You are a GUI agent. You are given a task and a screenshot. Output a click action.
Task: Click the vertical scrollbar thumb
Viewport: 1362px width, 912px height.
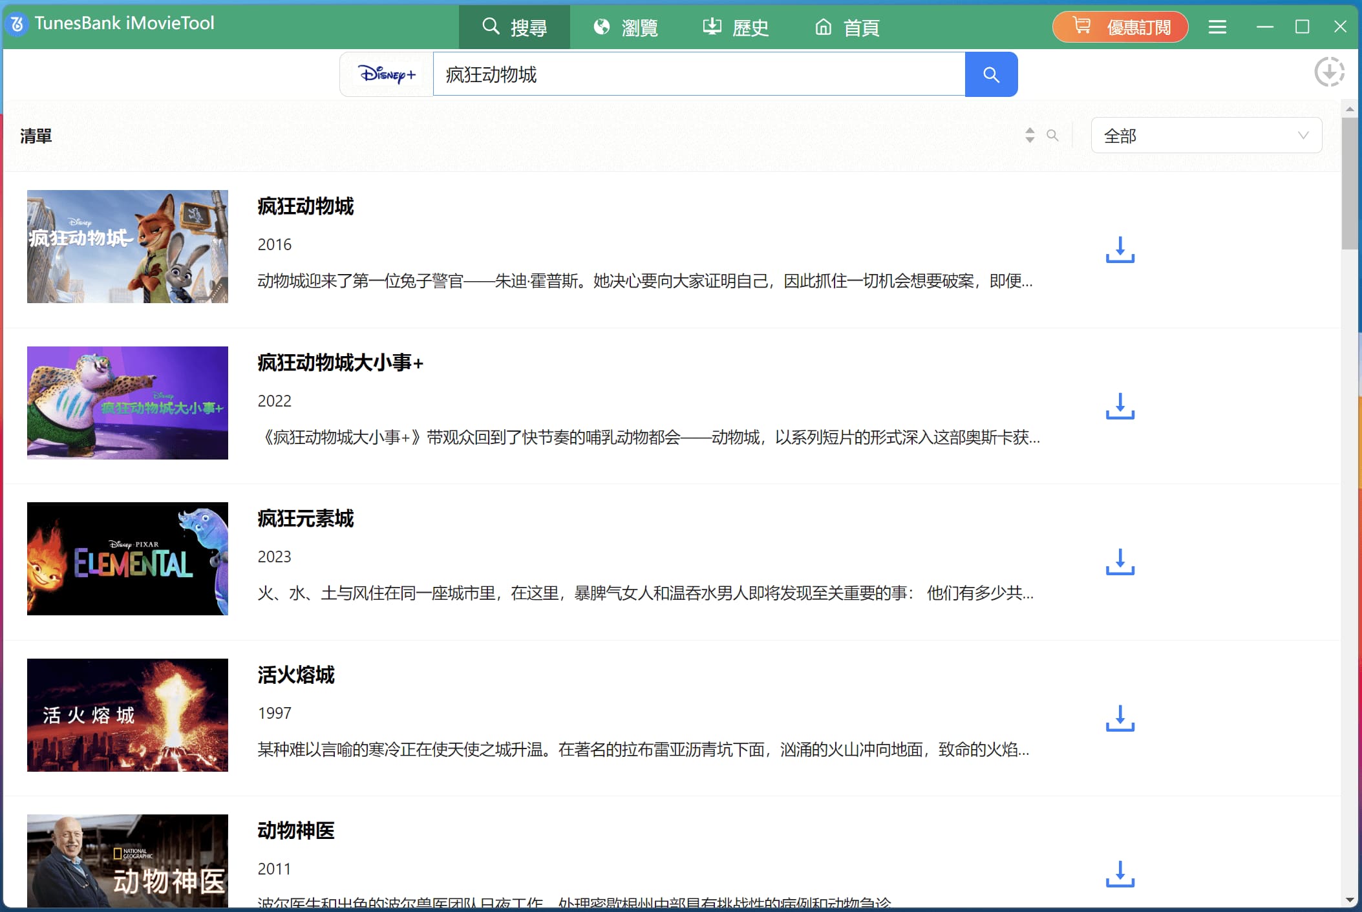[x=1349, y=184]
